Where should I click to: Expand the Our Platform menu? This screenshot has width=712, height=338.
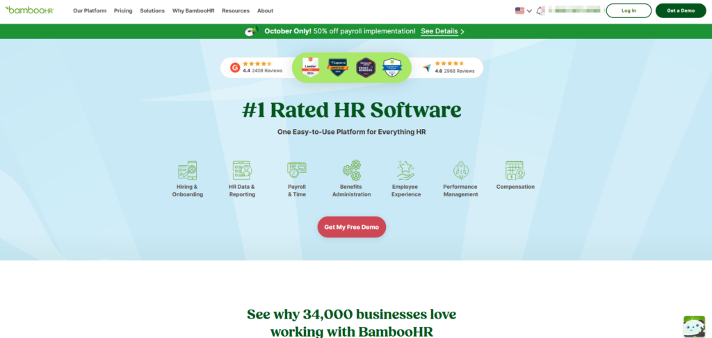point(90,11)
